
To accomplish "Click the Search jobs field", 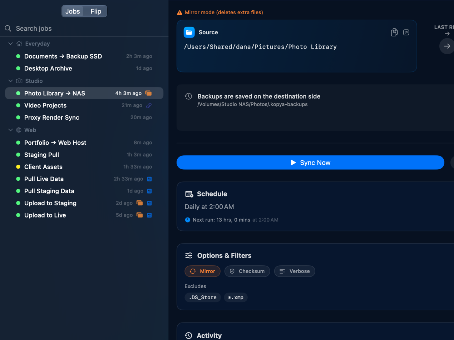I will tap(84, 29).
